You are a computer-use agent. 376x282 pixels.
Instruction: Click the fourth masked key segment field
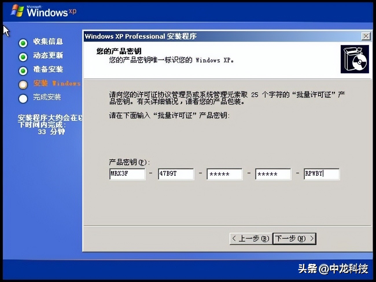[273, 174]
